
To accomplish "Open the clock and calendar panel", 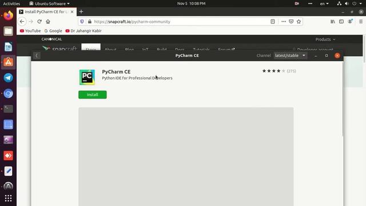I will click(191, 3).
